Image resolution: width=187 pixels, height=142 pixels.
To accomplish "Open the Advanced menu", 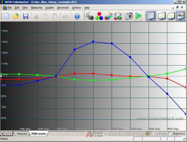I will [63, 7].
